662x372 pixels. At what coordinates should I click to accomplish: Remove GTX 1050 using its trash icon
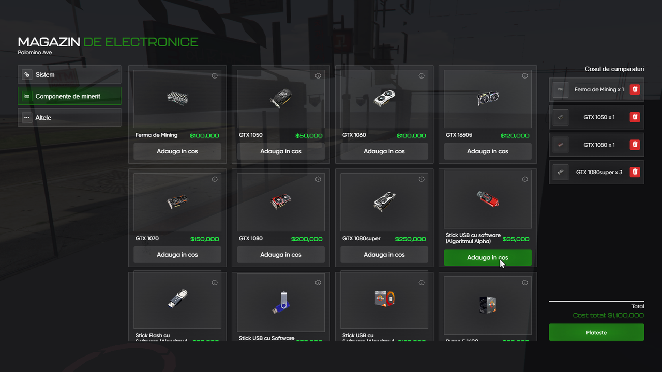[635, 117]
